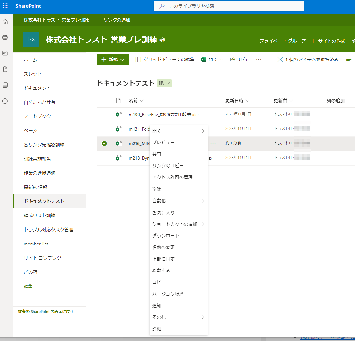Click Excel icon of m131_Fold file

click(119, 129)
